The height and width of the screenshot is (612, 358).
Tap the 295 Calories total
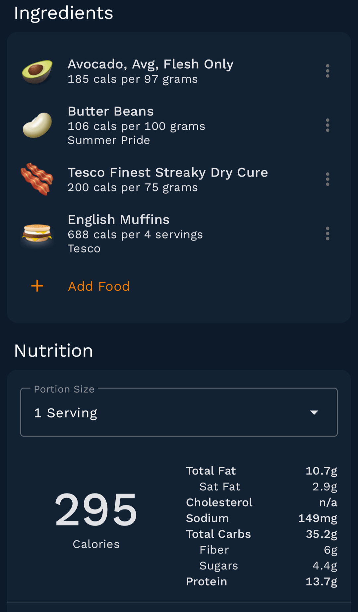96,517
